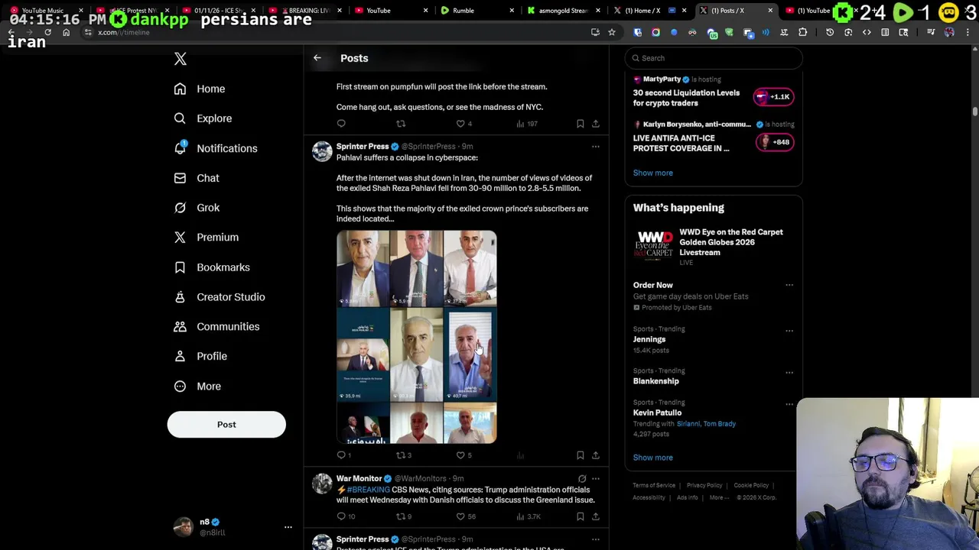Open Notifications in the sidebar
Viewport: 979px width, 550px height.
pyautogui.click(x=216, y=148)
